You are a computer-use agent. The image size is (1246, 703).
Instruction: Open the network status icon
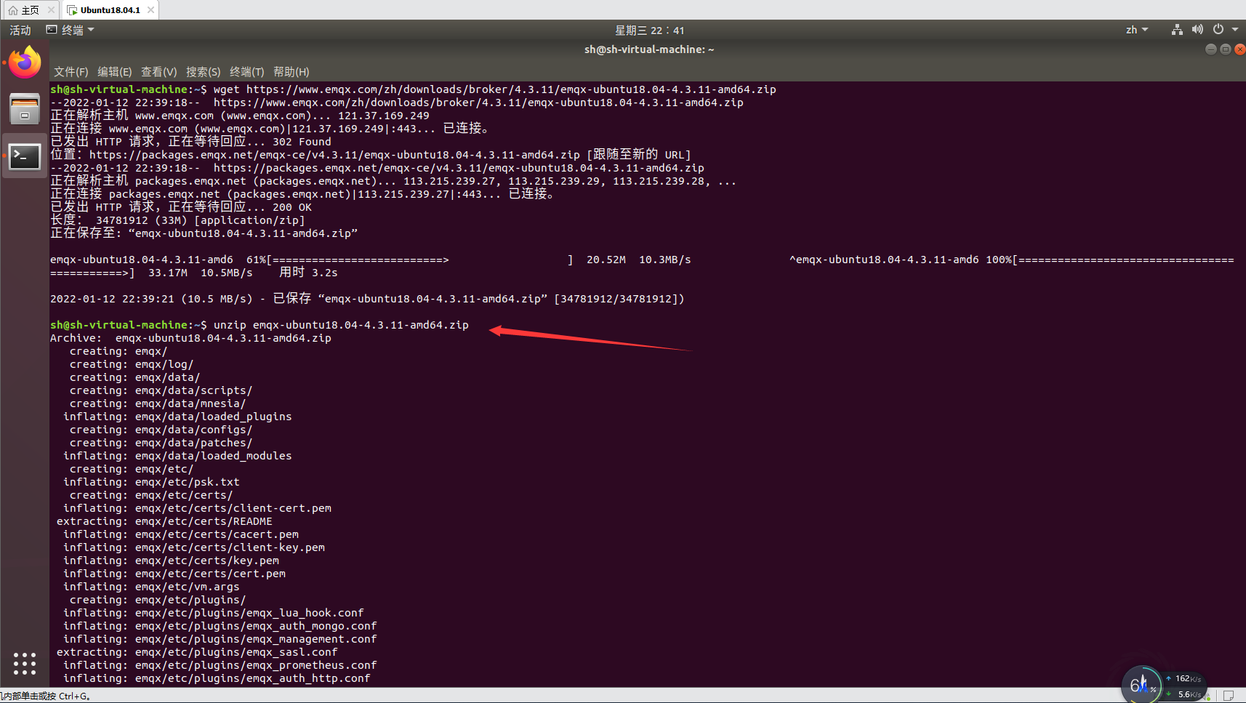[1177, 30]
